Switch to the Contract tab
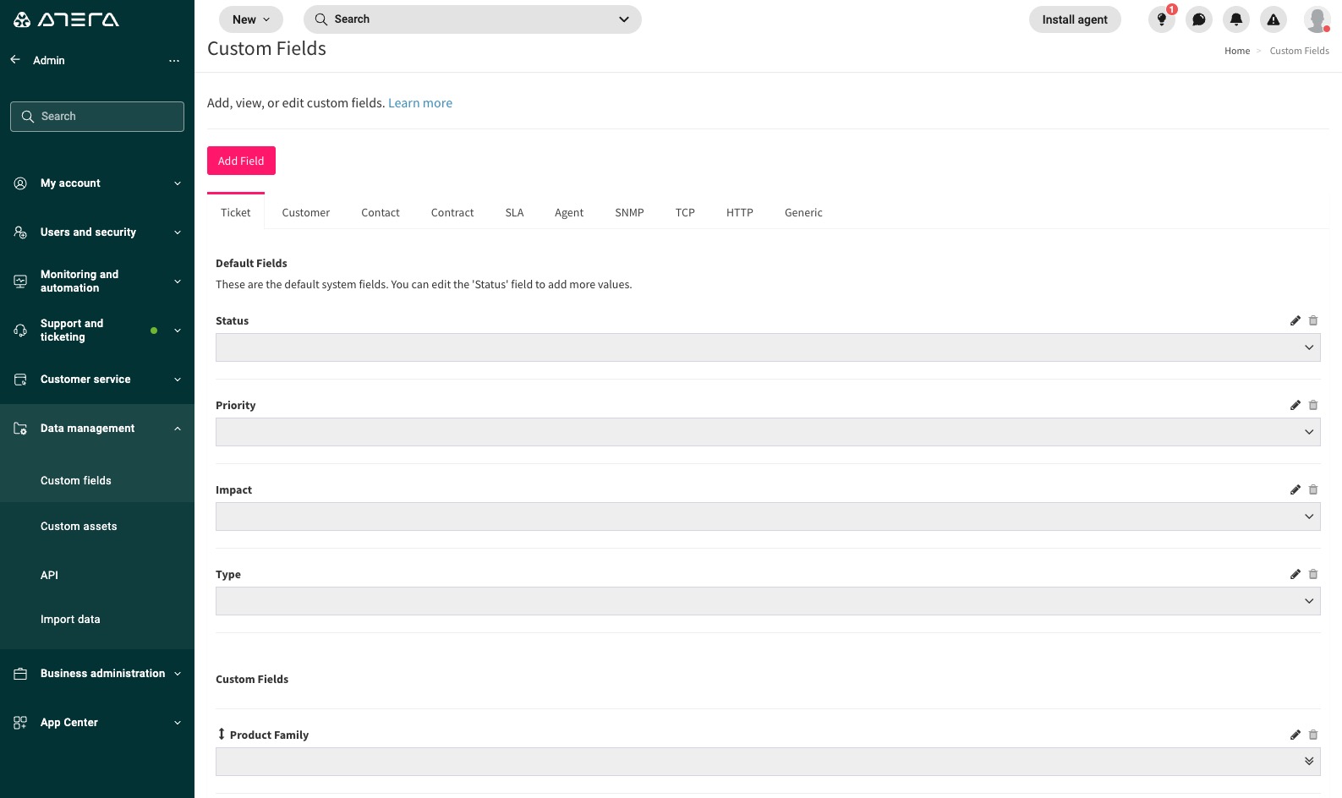The width and height of the screenshot is (1342, 798). tap(452, 212)
